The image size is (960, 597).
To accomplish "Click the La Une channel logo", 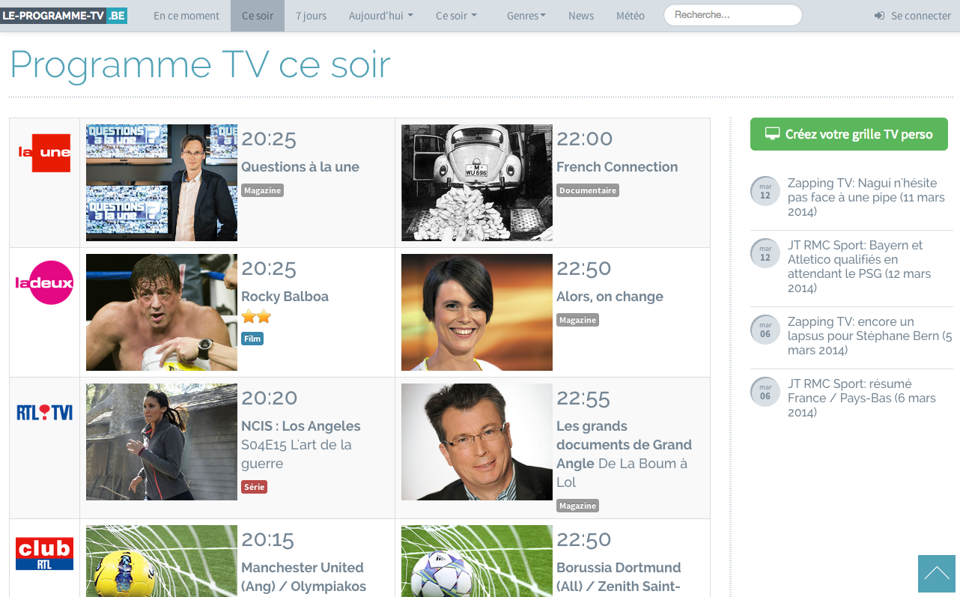I will point(44,153).
